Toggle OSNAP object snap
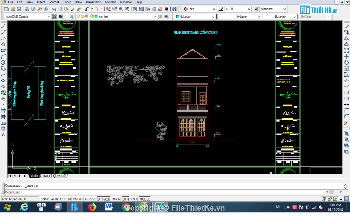 (x=90, y=199)
